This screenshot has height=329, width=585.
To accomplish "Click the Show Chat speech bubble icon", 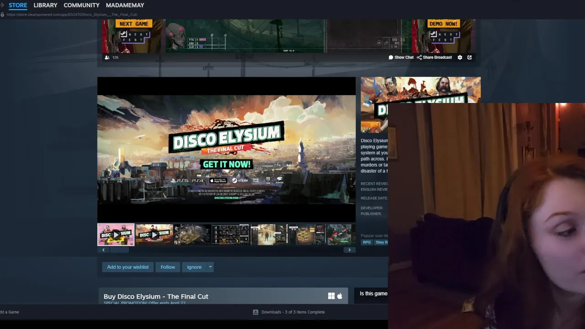I will tap(391, 58).
